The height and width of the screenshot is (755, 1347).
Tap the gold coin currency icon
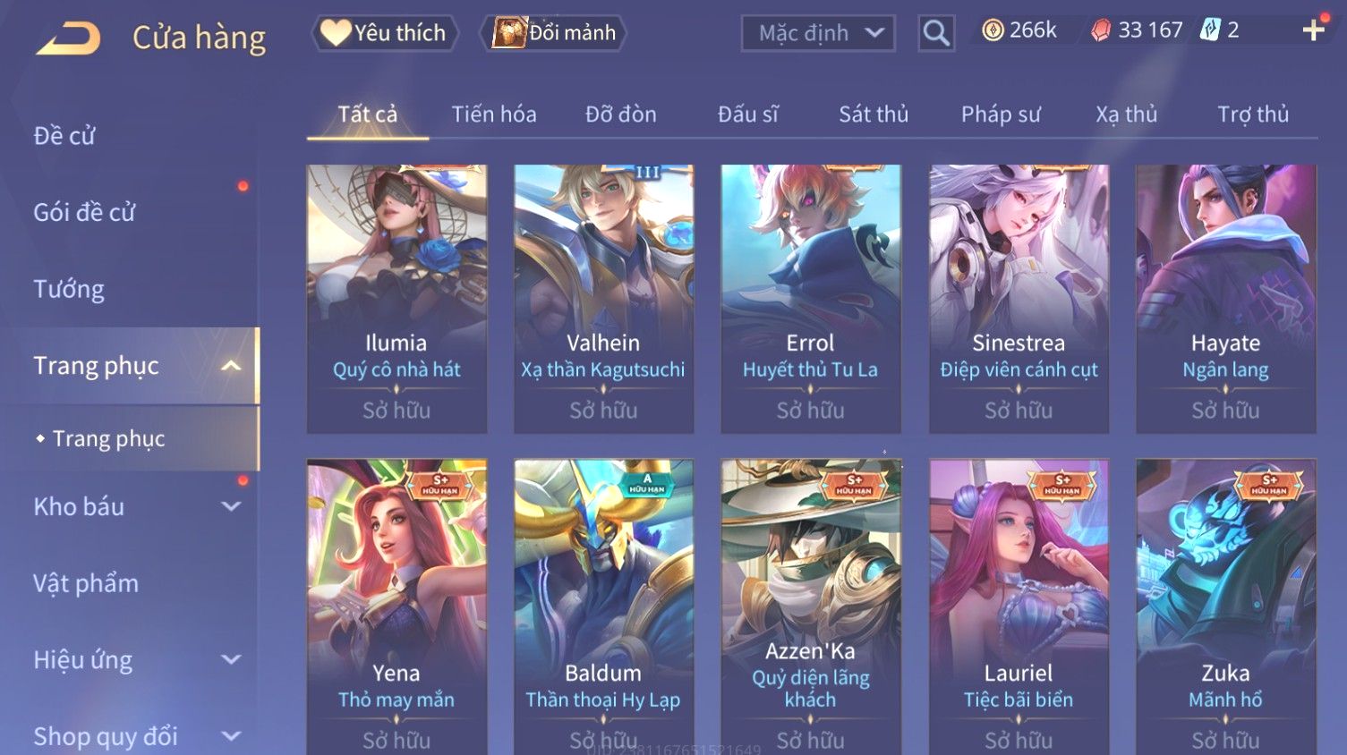coord(993,30)
